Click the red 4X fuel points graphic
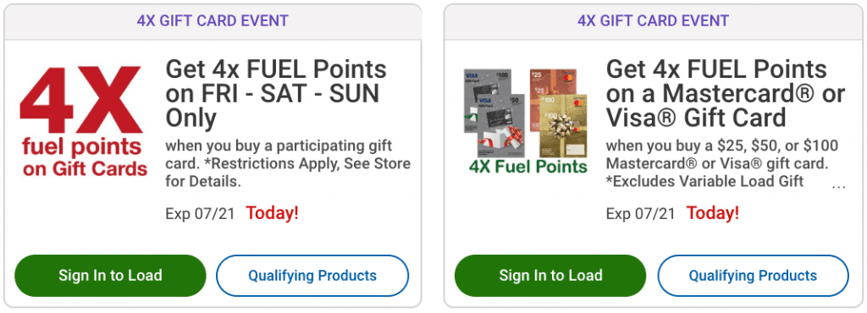The image size is (867, 313). click(x=83, y=122)
